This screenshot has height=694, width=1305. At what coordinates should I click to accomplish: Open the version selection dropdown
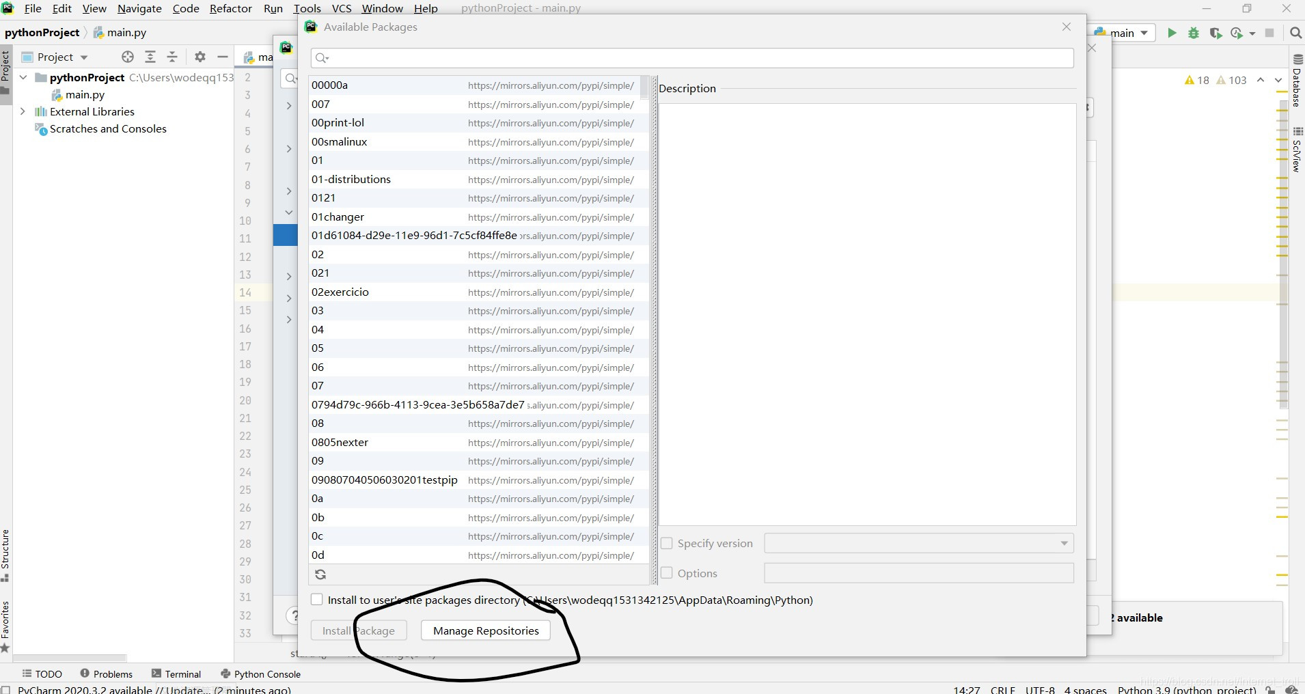(1064, 543)
